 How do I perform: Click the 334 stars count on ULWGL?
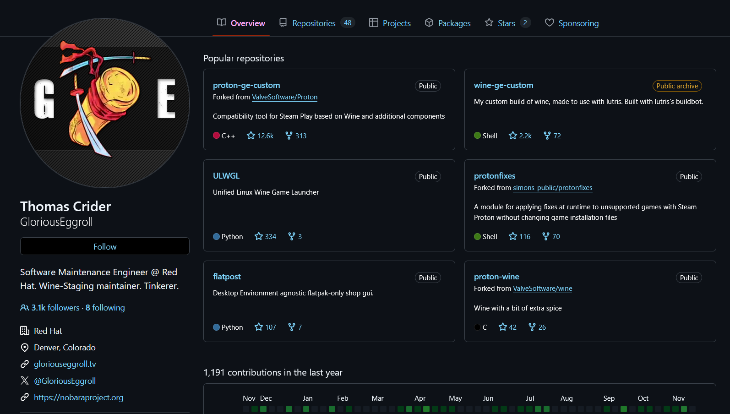click(271, 237)
